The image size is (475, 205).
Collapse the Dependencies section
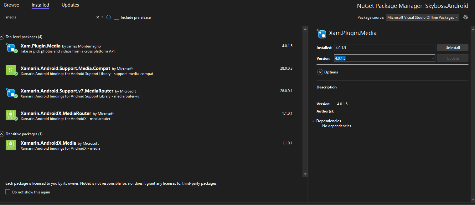click(x=314, y=121)
